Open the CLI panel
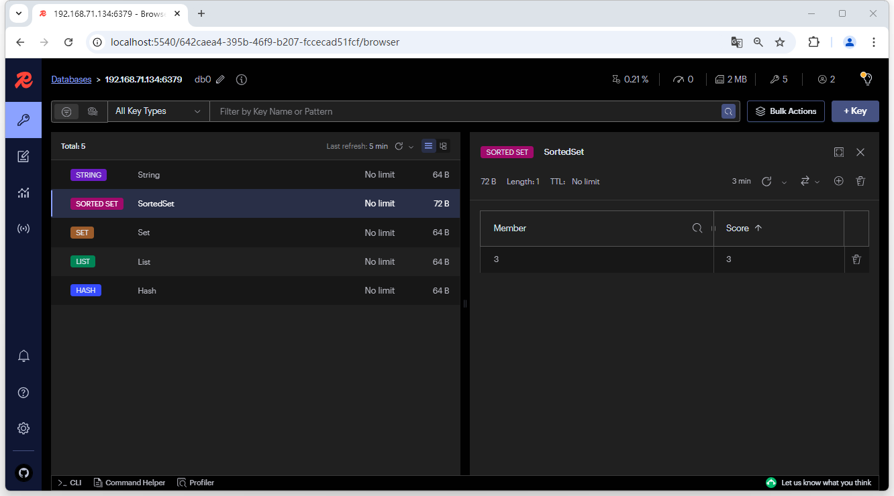 pyautogui.click(x=69, y=483)
